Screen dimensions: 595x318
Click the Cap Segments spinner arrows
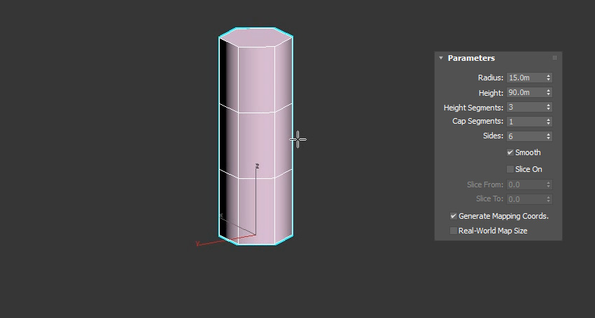point(548,122)
